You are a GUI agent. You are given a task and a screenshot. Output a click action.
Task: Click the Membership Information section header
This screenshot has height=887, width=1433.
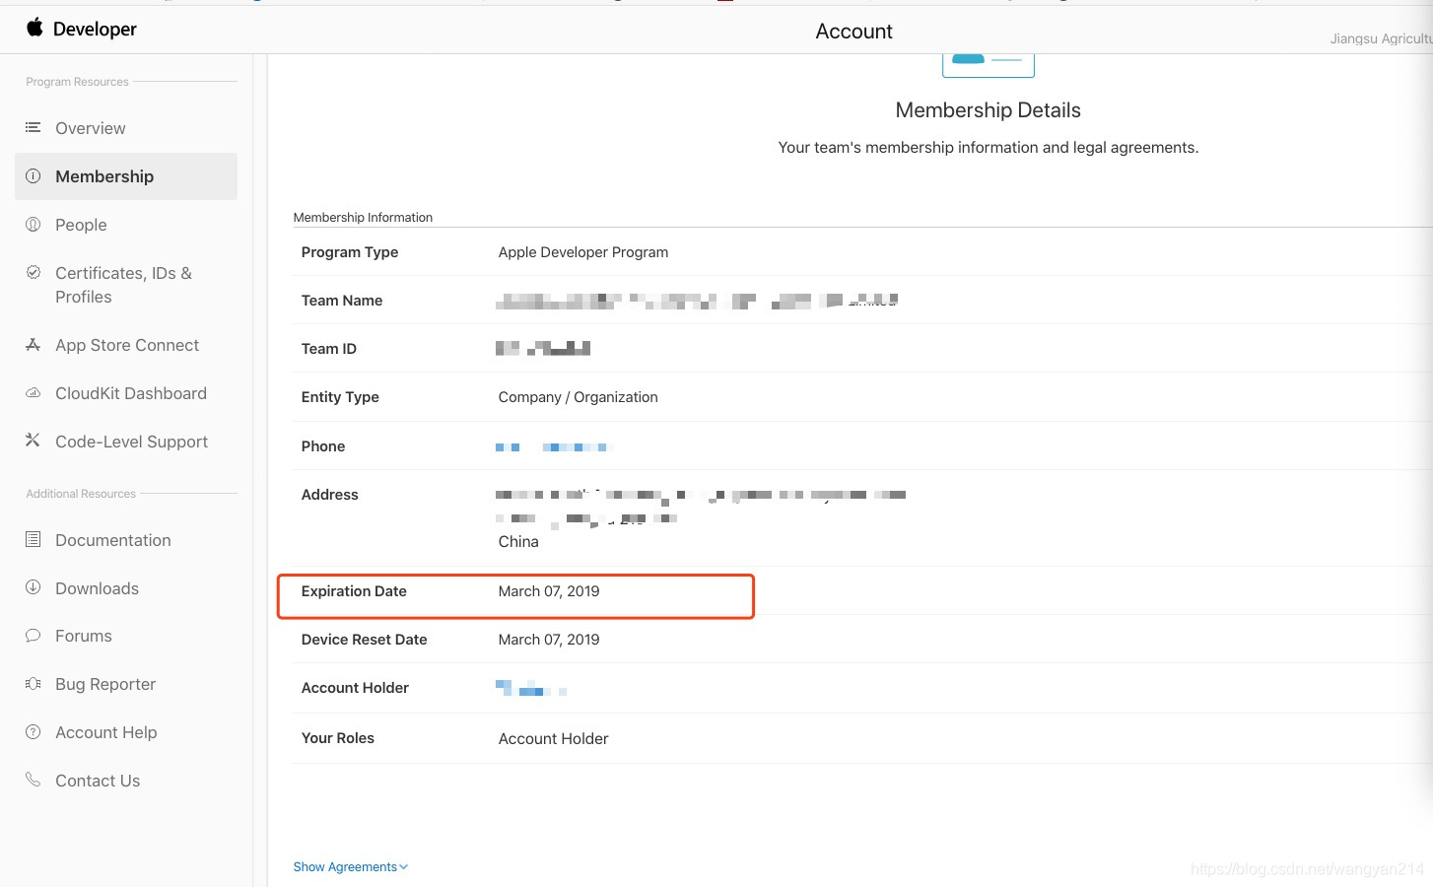pyautogui.click(x=363, y=218)
